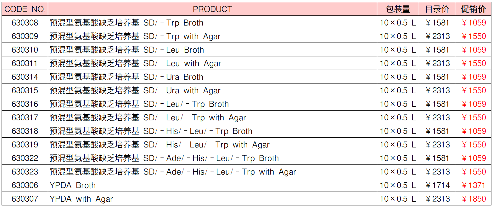Screen dimensions: 493x207
Task: Select product code 630317
Action: coord(25,118)
